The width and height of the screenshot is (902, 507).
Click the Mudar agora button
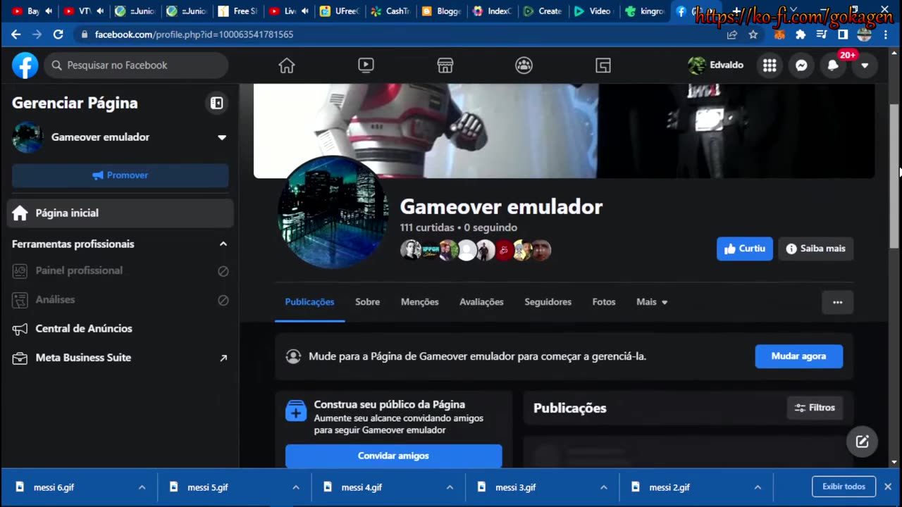tap(798, 356)
